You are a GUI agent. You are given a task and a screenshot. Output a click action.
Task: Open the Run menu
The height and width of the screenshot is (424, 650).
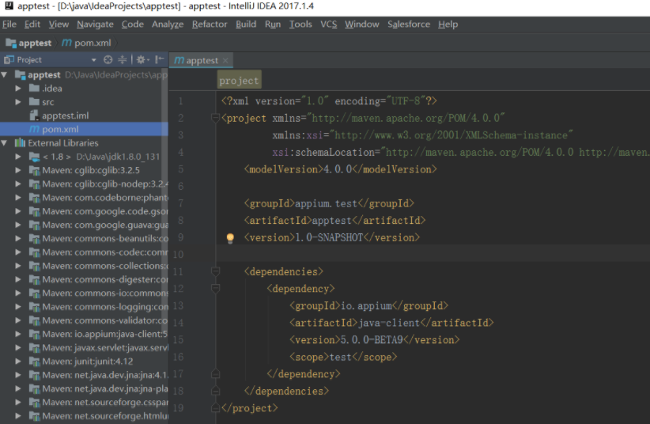(x=273, y=25)
